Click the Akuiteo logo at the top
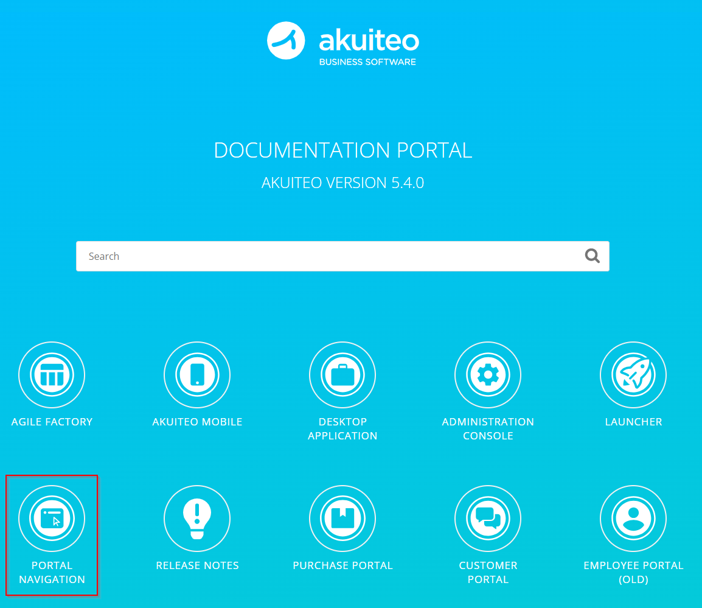The image size is (702, 608). click(343, 41)
